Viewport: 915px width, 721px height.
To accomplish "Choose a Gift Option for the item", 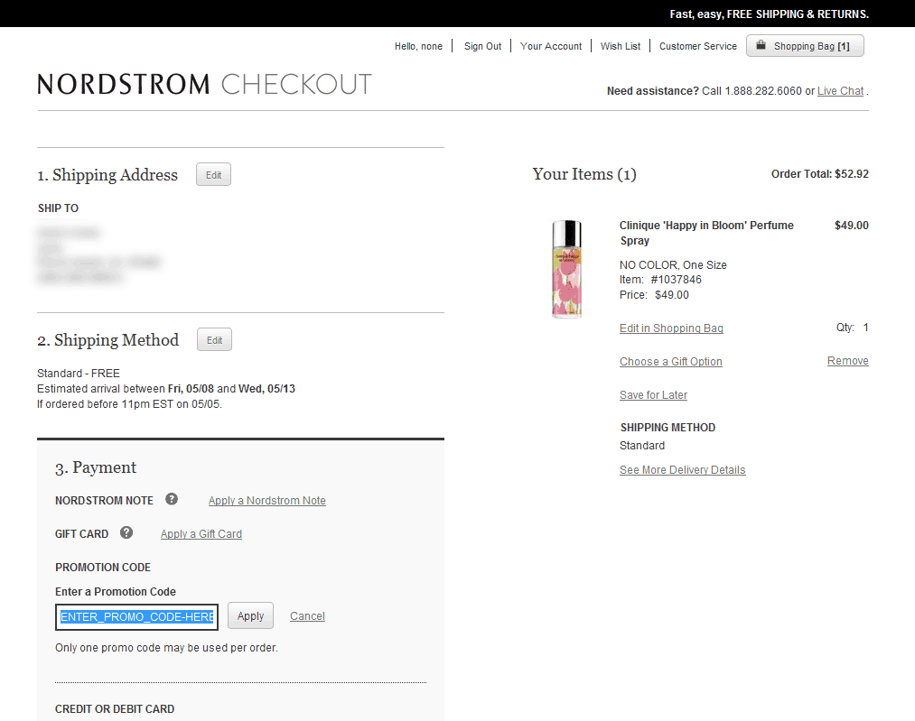I will click(671, 361).
